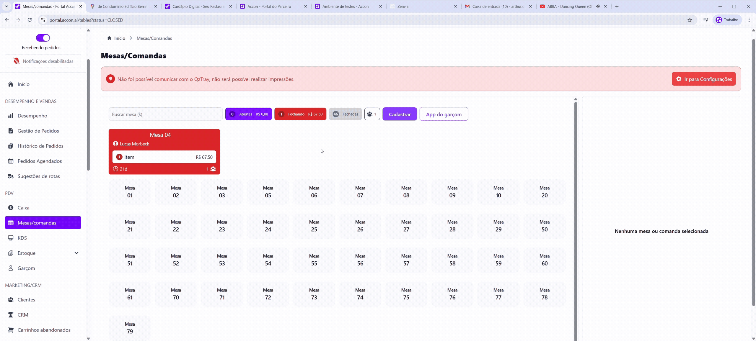Click home icon in breadcrumb

tap(109, 38)
